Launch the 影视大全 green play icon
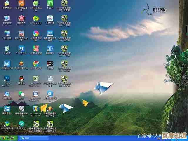Image resolution: width=188 pixels, height=141 pixels. 21,124
